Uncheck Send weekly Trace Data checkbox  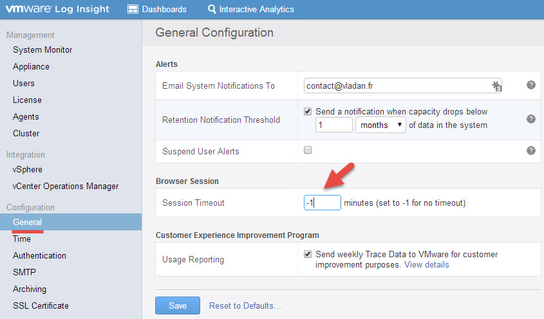point(308,254)
